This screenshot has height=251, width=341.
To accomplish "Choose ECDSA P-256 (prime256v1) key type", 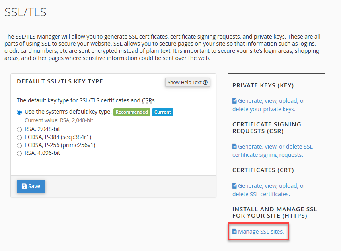I will (19, 145).
